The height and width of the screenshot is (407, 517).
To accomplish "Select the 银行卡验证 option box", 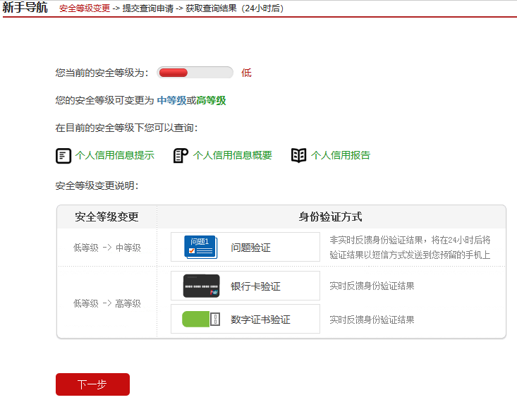I will click(245, 286).
